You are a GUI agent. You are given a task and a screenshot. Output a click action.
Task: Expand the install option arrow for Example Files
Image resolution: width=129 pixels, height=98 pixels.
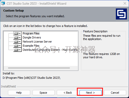tap(20, 46)
